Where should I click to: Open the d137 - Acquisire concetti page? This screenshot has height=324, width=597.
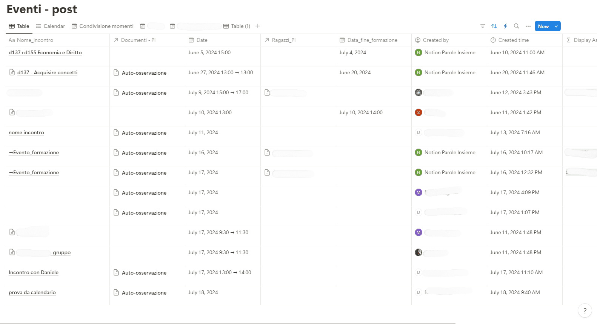47,72
